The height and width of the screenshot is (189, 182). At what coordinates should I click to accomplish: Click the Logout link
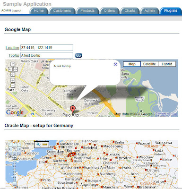(17, 11)
